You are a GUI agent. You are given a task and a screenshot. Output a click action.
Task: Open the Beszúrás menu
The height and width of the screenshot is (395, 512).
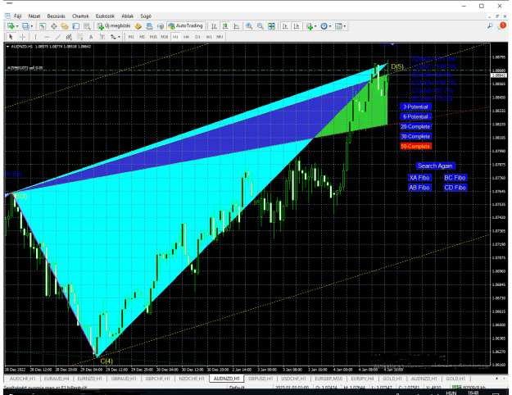tap(57, 16)
